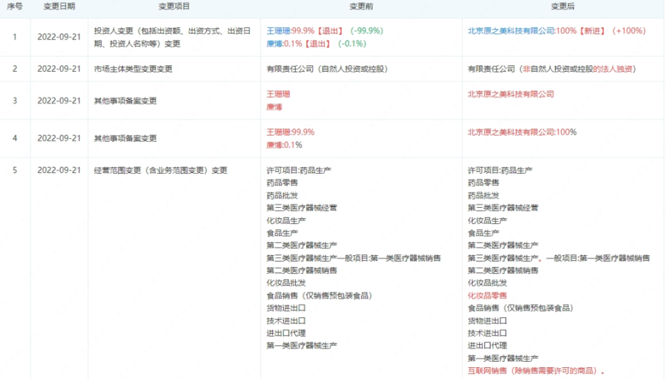Click highlighted 化妆品零售 in 变更后 list
Image resolution: width=668 pixels, height=379 pixels.
click(487, 296)
